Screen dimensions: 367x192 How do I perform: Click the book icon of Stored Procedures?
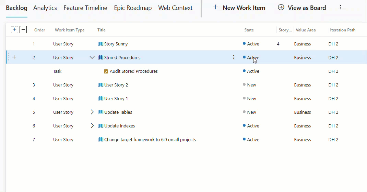point(100,57)
